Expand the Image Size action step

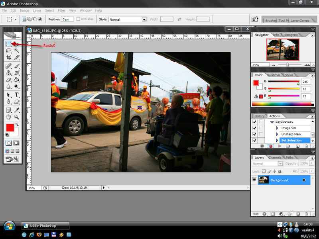[277, 128]
